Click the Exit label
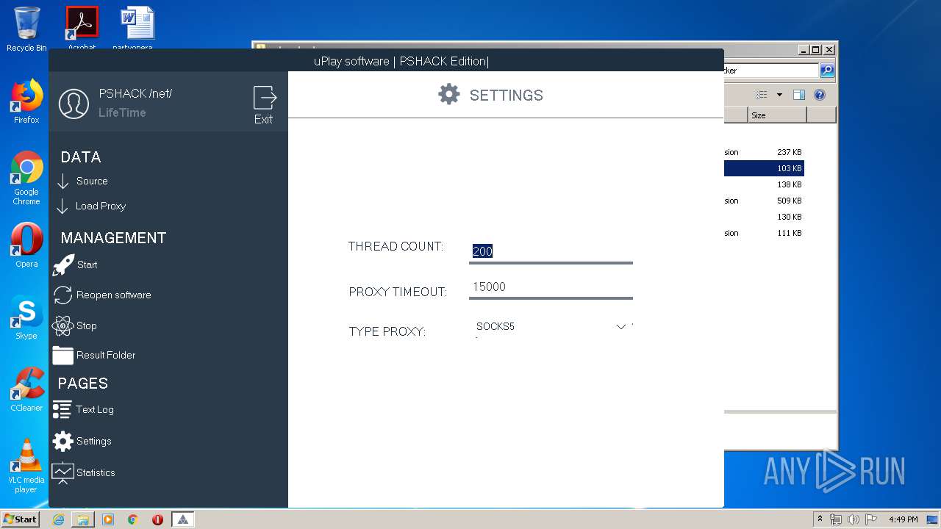Viewport: 941px width, 529px height. point(263,120)
